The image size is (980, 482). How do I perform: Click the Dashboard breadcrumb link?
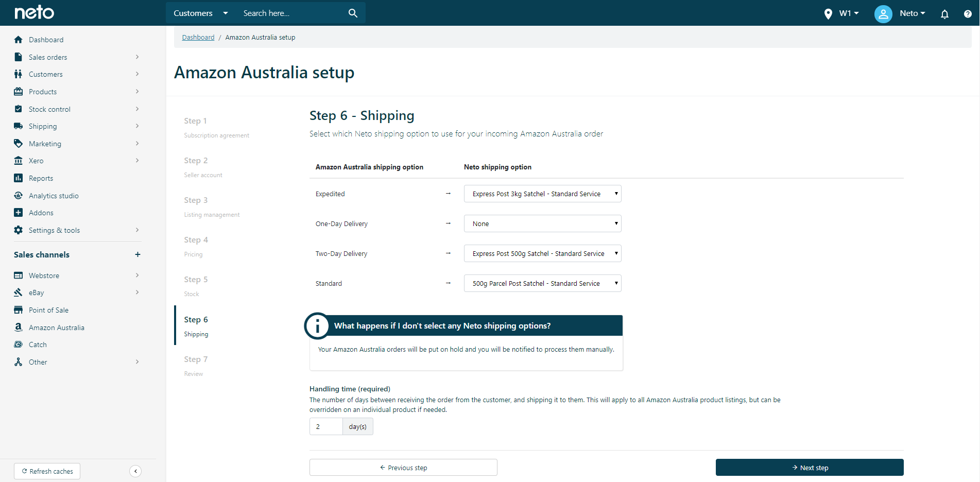point(198,38)
